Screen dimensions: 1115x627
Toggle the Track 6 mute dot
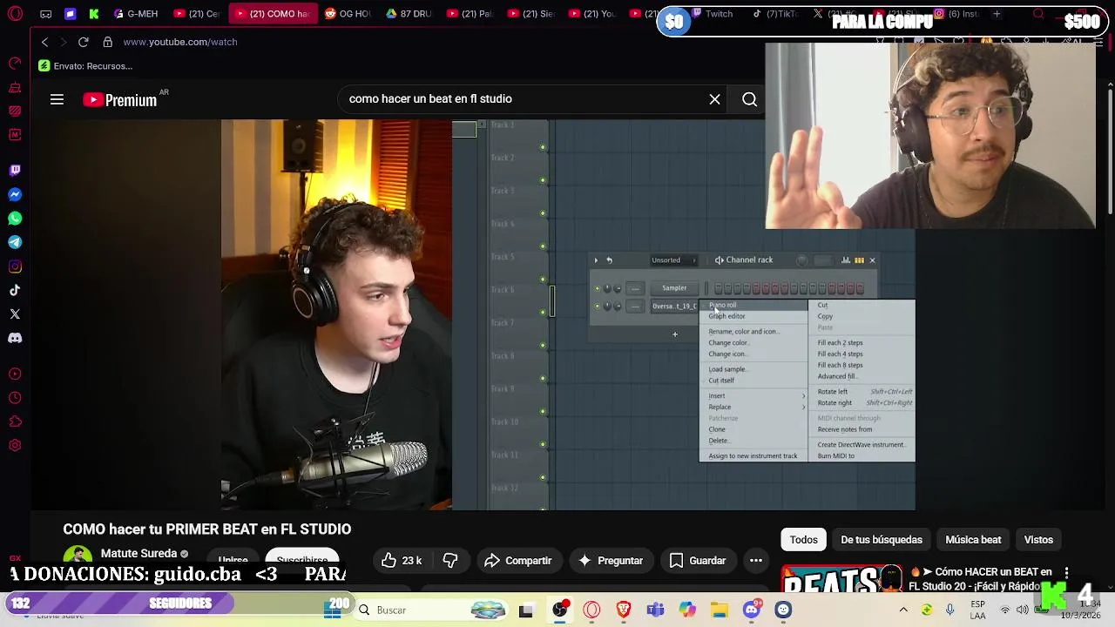pos(543,313)
